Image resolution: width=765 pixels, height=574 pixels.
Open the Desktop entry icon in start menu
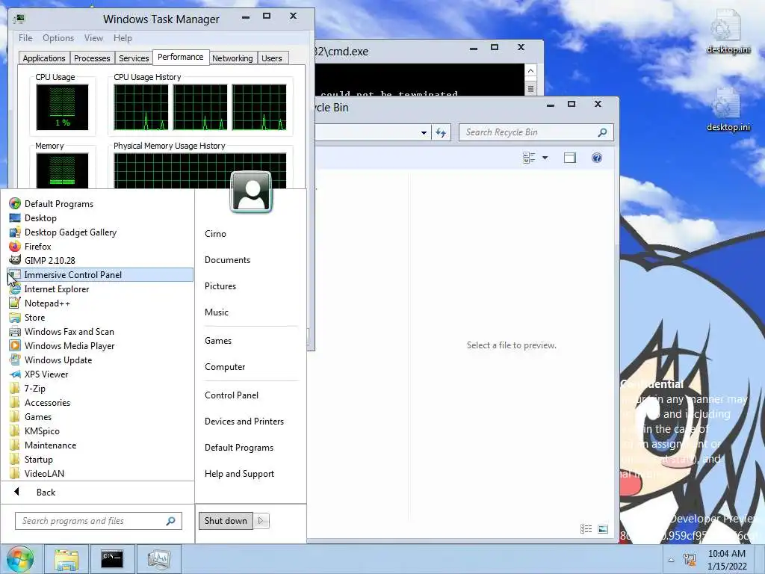coord(15,217)
